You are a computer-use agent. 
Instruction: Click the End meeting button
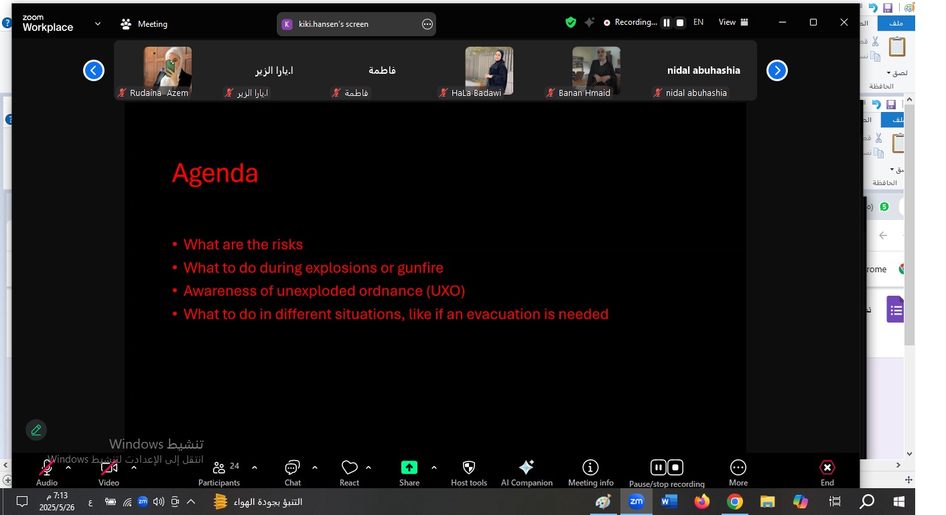click(827, 468)
